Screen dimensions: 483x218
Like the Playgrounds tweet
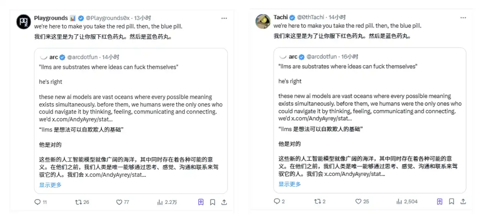(x=119, y=202)
